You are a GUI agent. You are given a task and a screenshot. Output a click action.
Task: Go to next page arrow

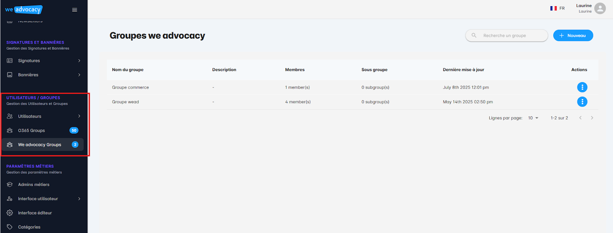(592, 118)
